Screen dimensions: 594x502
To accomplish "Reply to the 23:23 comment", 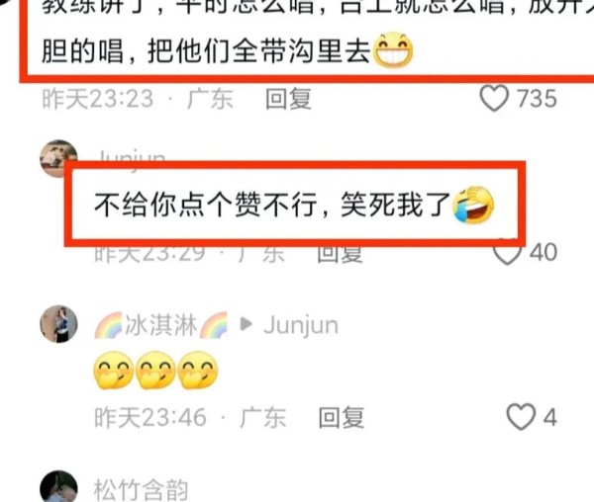I will pos(288,99).
